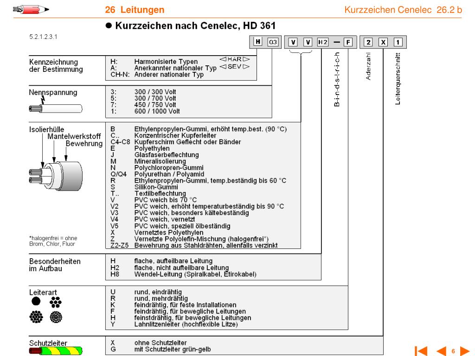Click 'Polyethylen' entry for code E
475x356 pixels.
coord(152,148)
